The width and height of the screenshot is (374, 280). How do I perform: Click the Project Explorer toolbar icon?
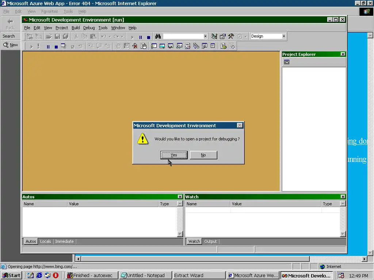click(x=214, y=36)
